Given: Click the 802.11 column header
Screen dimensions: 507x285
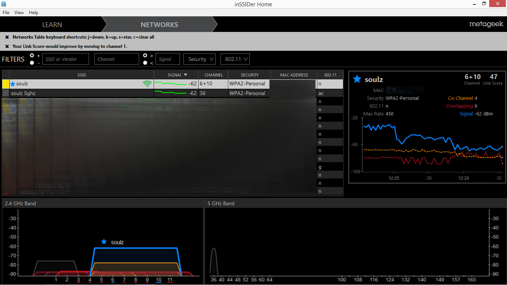Looking at the screenshot, I should coord(330,75).
